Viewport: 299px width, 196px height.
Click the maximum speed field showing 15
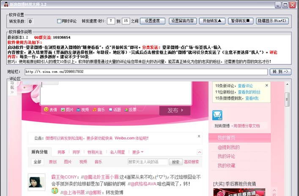click(126, 21)
